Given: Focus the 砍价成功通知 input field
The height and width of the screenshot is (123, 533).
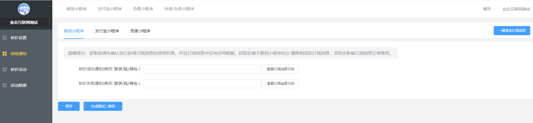Looking at the screenshot, I should tap(202, 69).
